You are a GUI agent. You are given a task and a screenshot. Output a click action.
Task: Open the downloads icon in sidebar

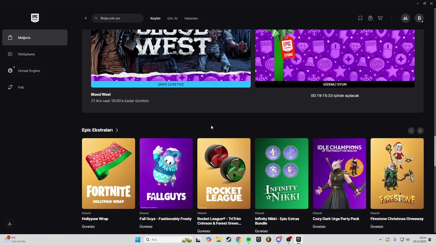click(x=10, y=224)
